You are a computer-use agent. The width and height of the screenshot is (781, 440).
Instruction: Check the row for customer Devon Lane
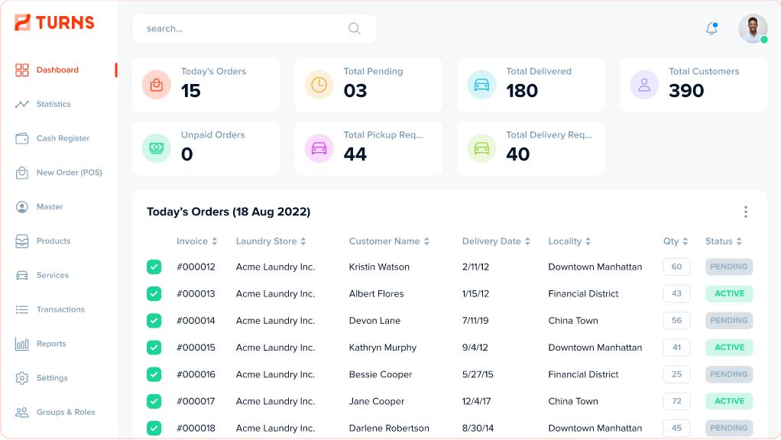click(x=153, y=320)
